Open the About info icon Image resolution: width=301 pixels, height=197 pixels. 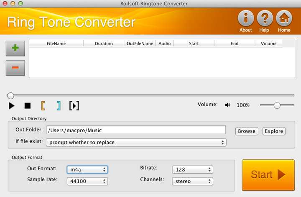pyautogui.click(x=246, y=18)
